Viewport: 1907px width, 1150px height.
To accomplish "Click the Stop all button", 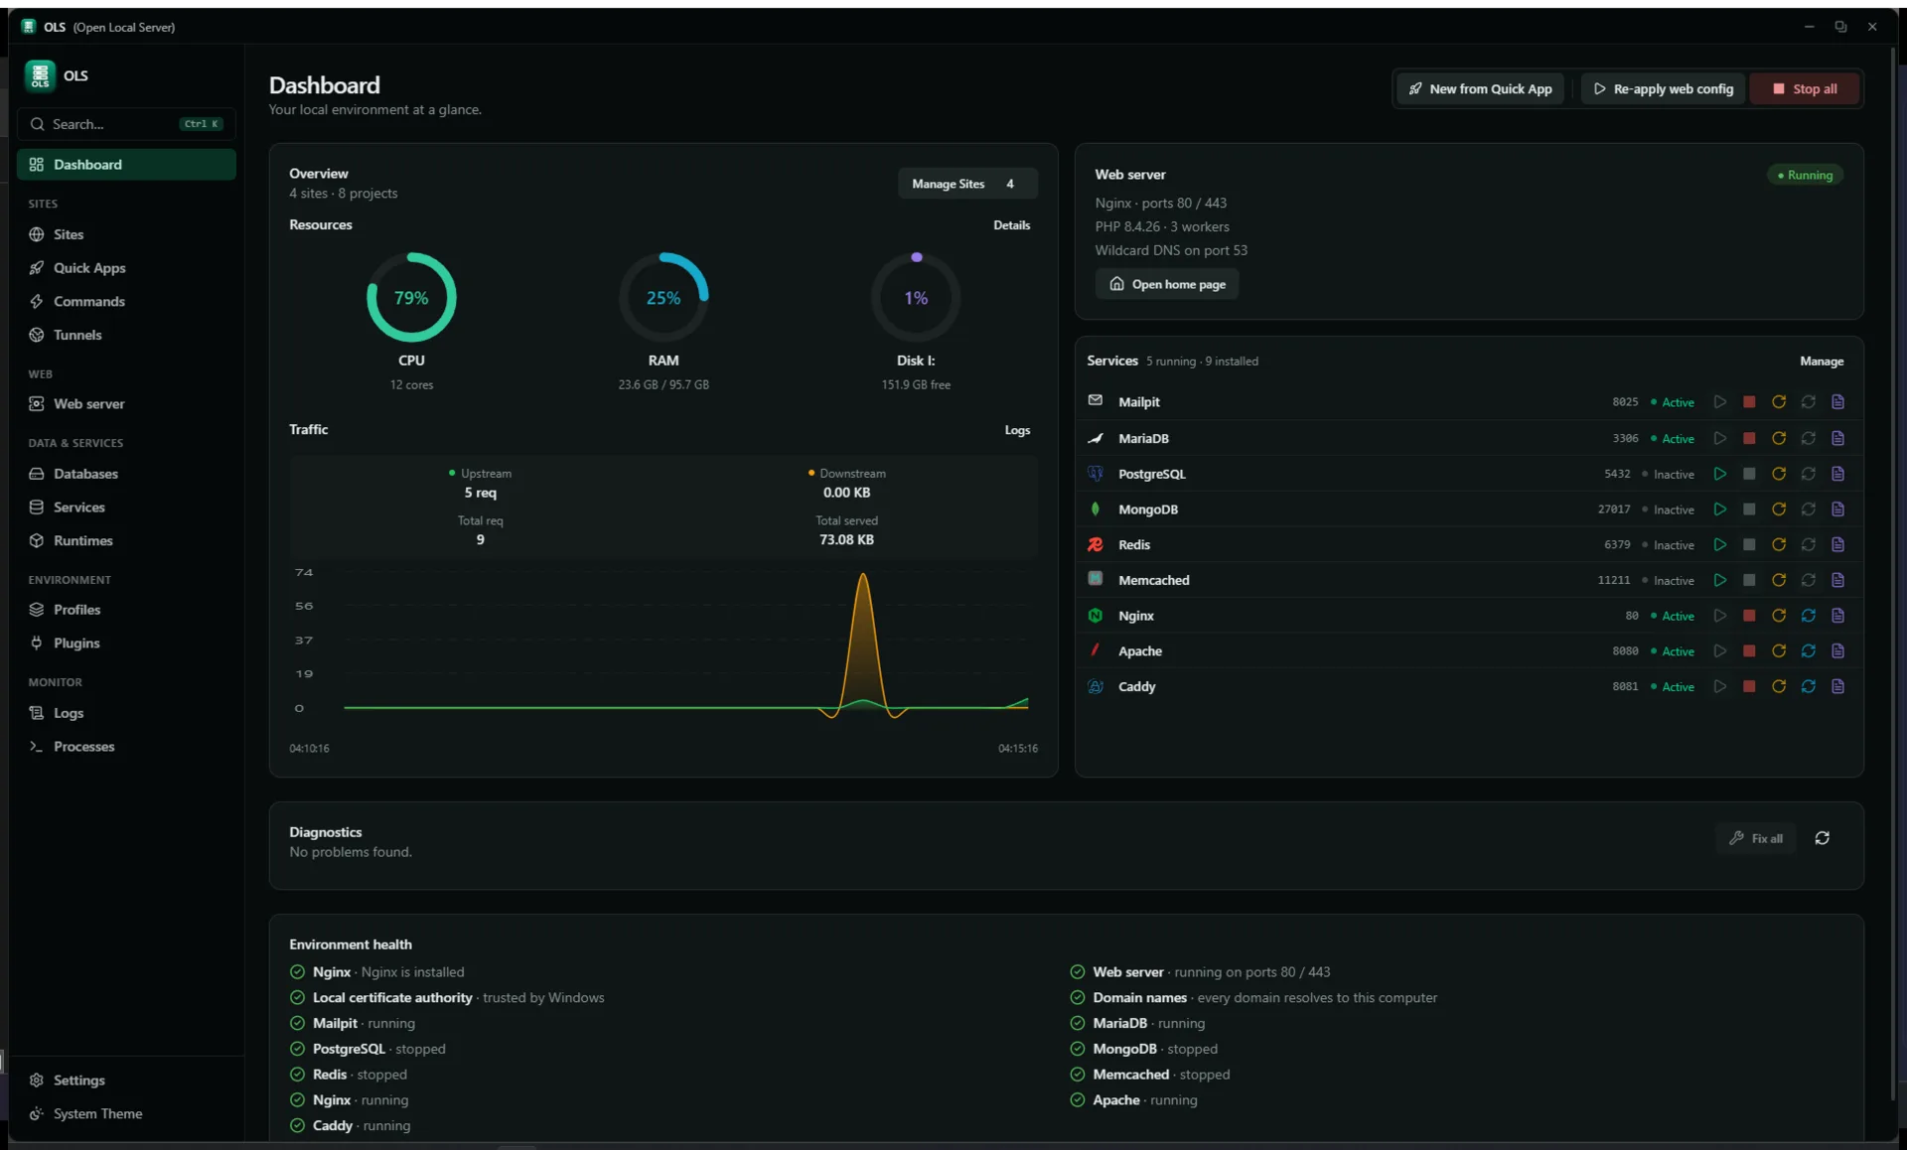I will tap(1805, 89).
